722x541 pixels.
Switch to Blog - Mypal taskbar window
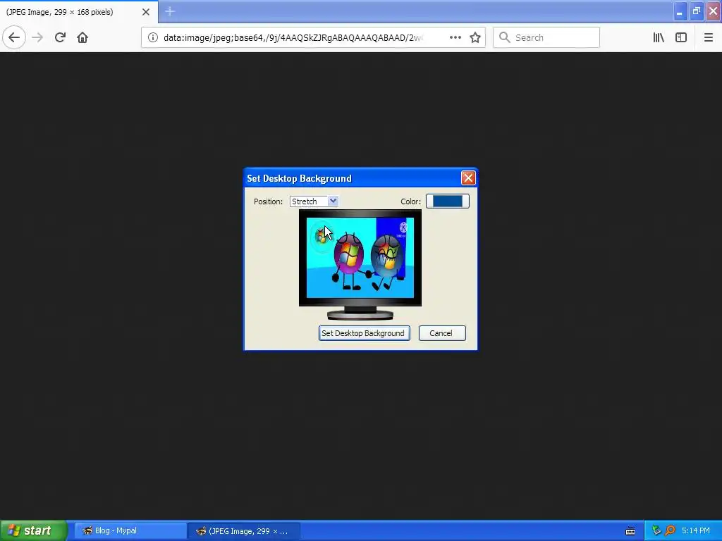pyautogui.click(x=130, y=531)
